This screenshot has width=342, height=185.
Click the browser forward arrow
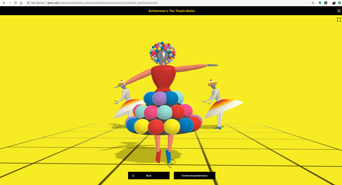click(x=10, y=3)
